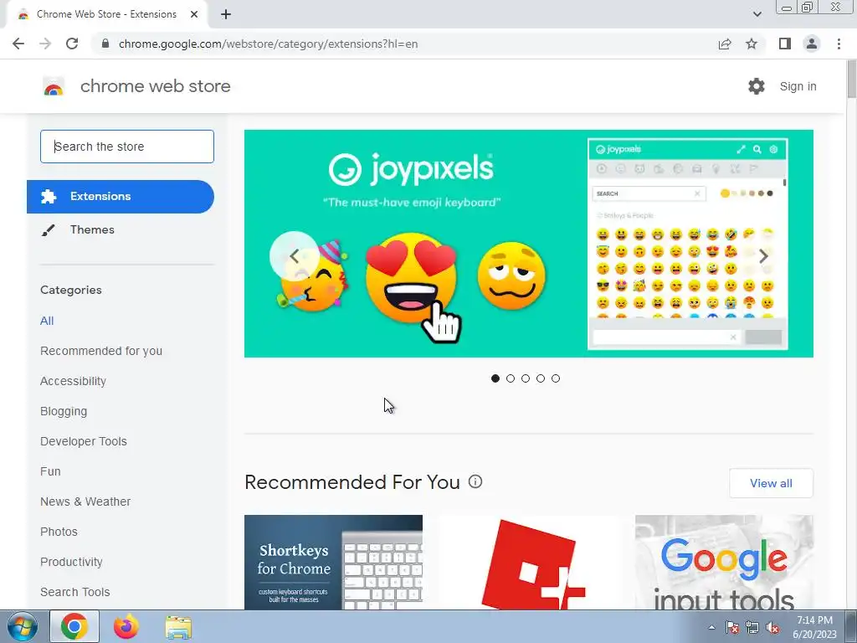
Task: View site information via the lock icon
Action: point(105,44)
